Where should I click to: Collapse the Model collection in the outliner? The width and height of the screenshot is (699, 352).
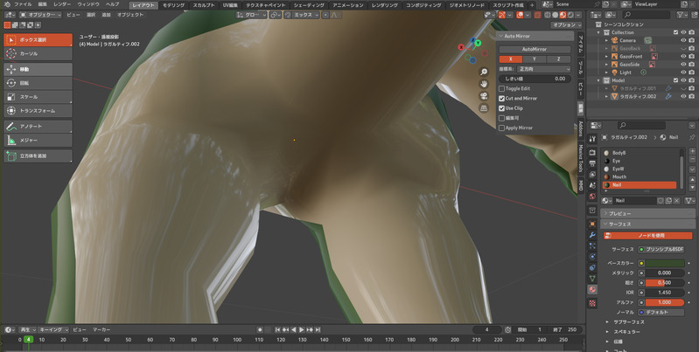pos(598,80)
